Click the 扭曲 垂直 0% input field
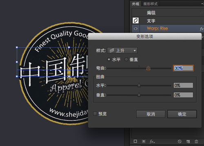Viewport: 204px width, 146px height. coord(183,95)
